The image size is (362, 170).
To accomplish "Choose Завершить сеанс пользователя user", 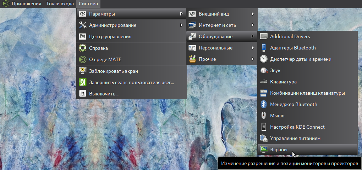I will tap(131, 82).
